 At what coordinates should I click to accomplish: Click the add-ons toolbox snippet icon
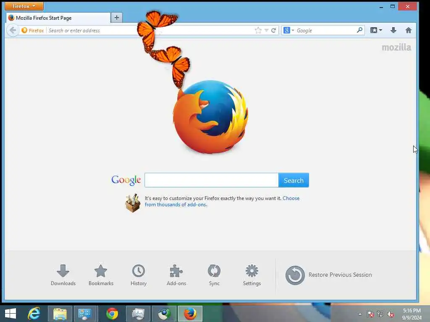(x=133, y=203)
